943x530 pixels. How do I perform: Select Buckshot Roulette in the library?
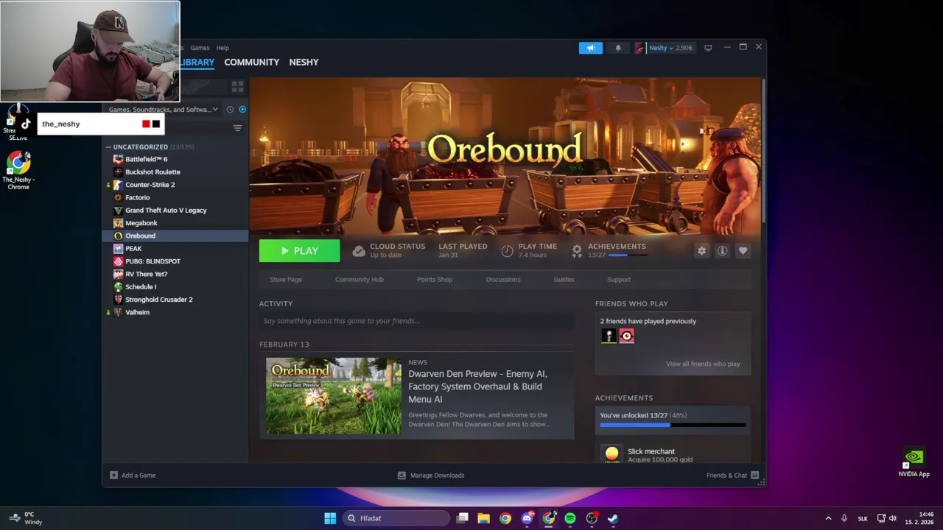(x=153, y=172)
